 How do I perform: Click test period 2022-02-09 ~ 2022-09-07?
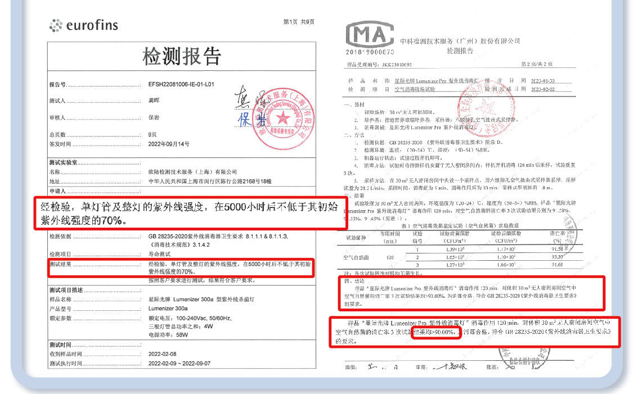[179, 363]
